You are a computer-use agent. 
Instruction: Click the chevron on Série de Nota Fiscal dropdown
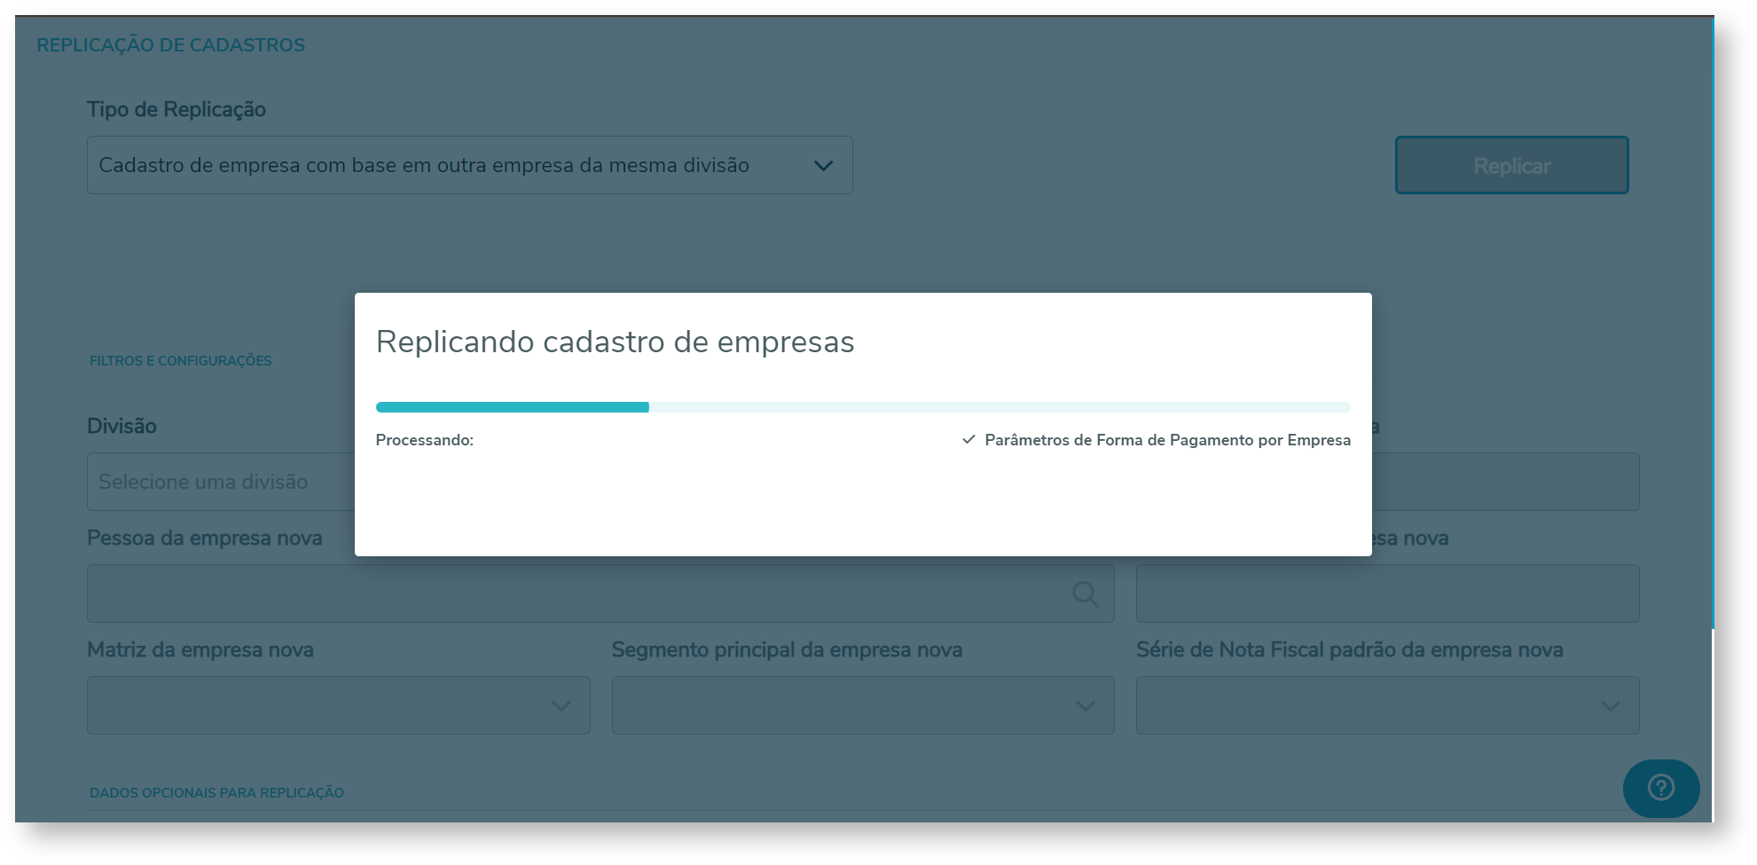(1610, 705)
